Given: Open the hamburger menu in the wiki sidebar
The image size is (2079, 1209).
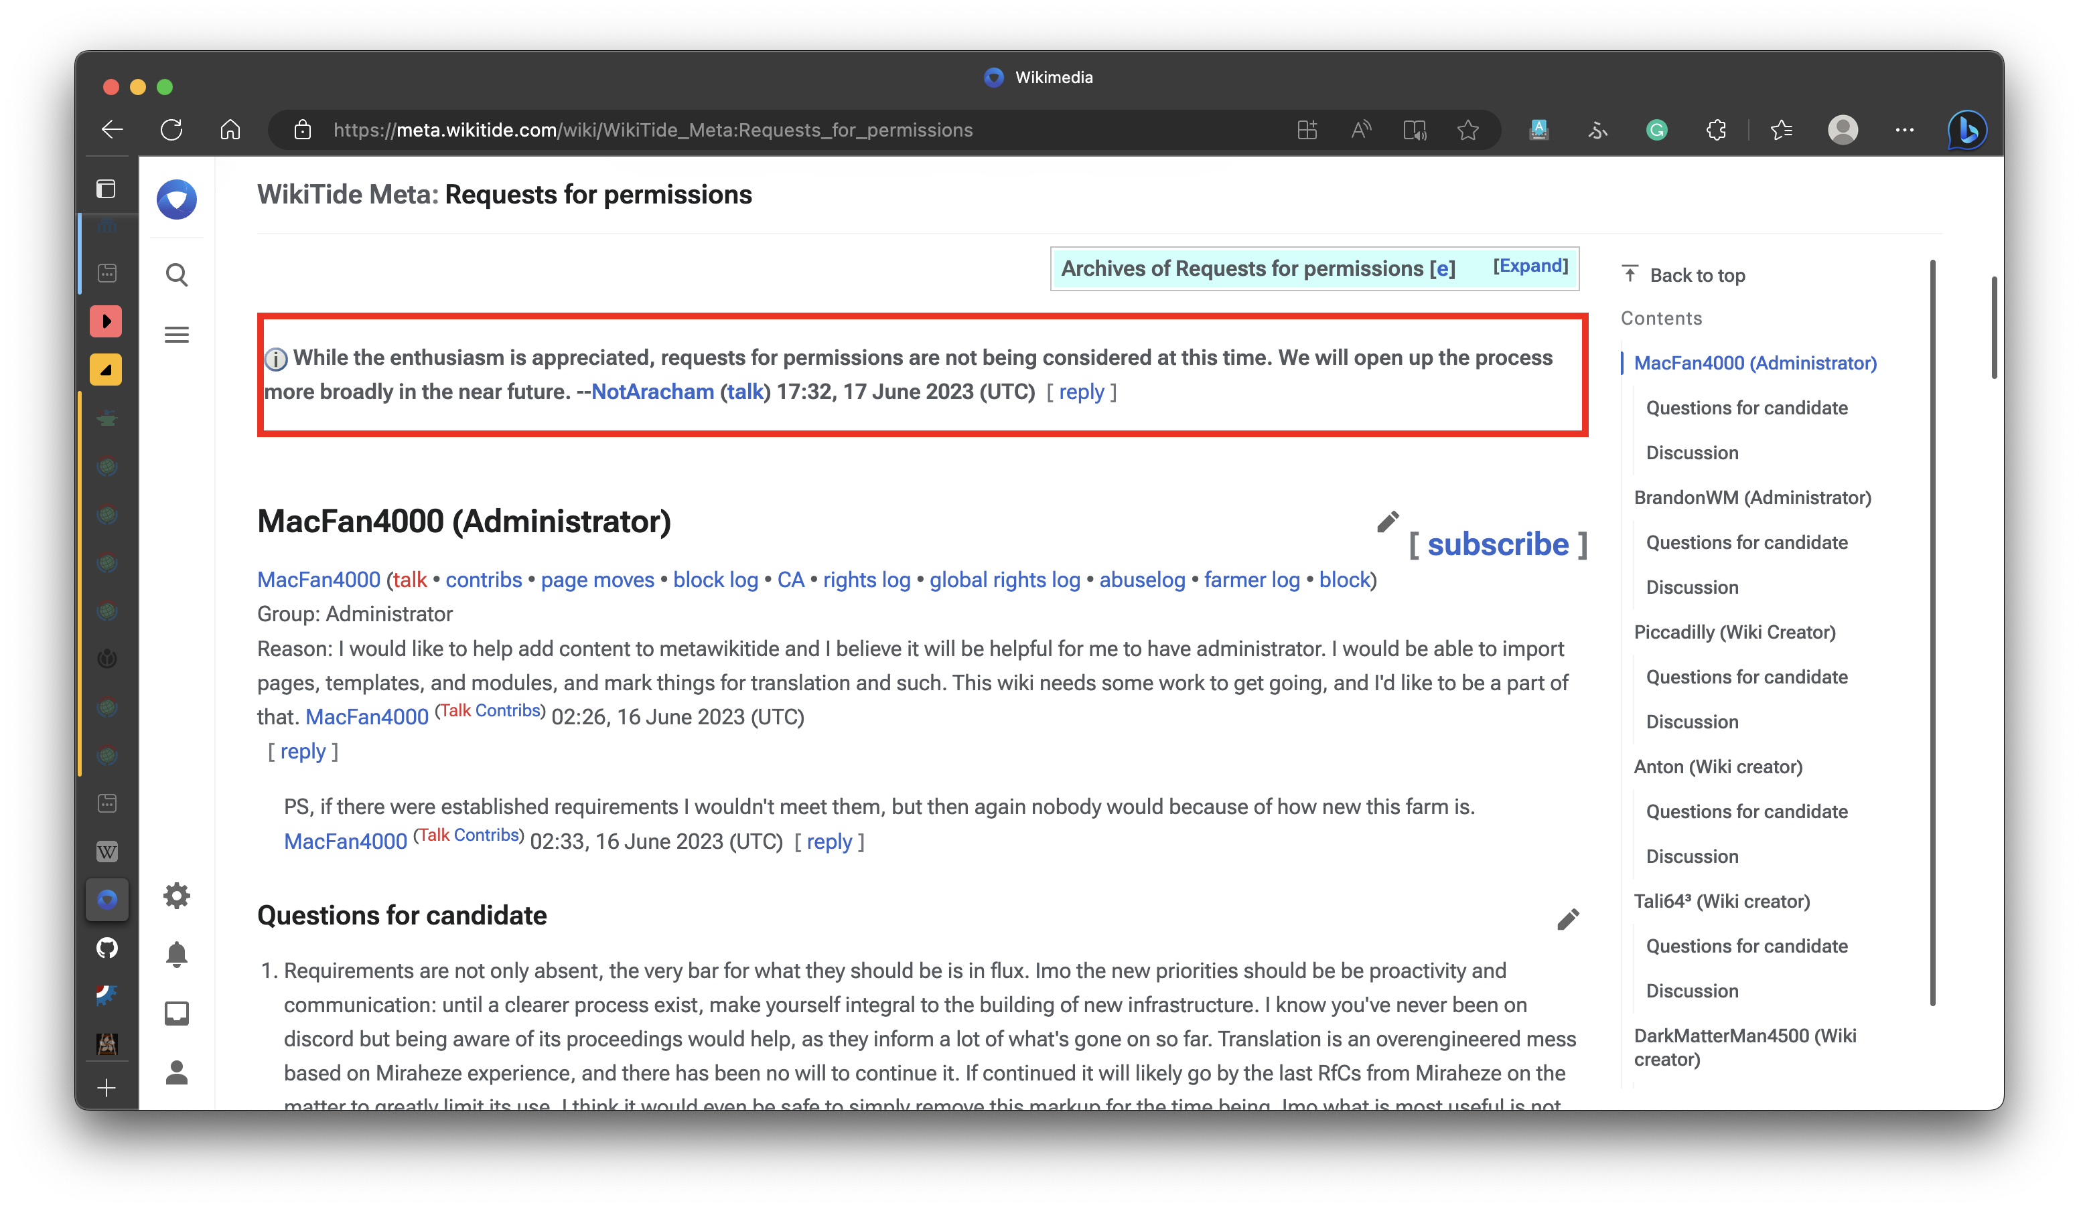Looking at the screenshot, I should point(177,334).
